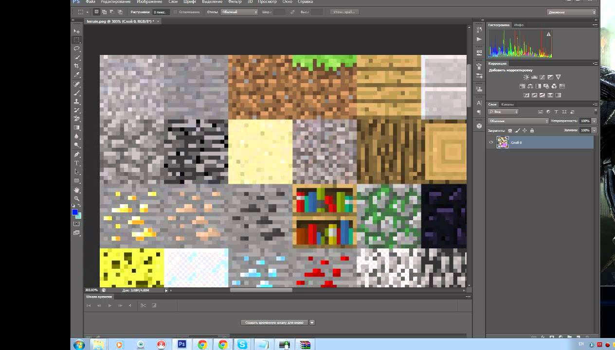This screenshot has width=615, height=350.
Task: Open Histogram panel flyout menu
Action: [596, 25]
